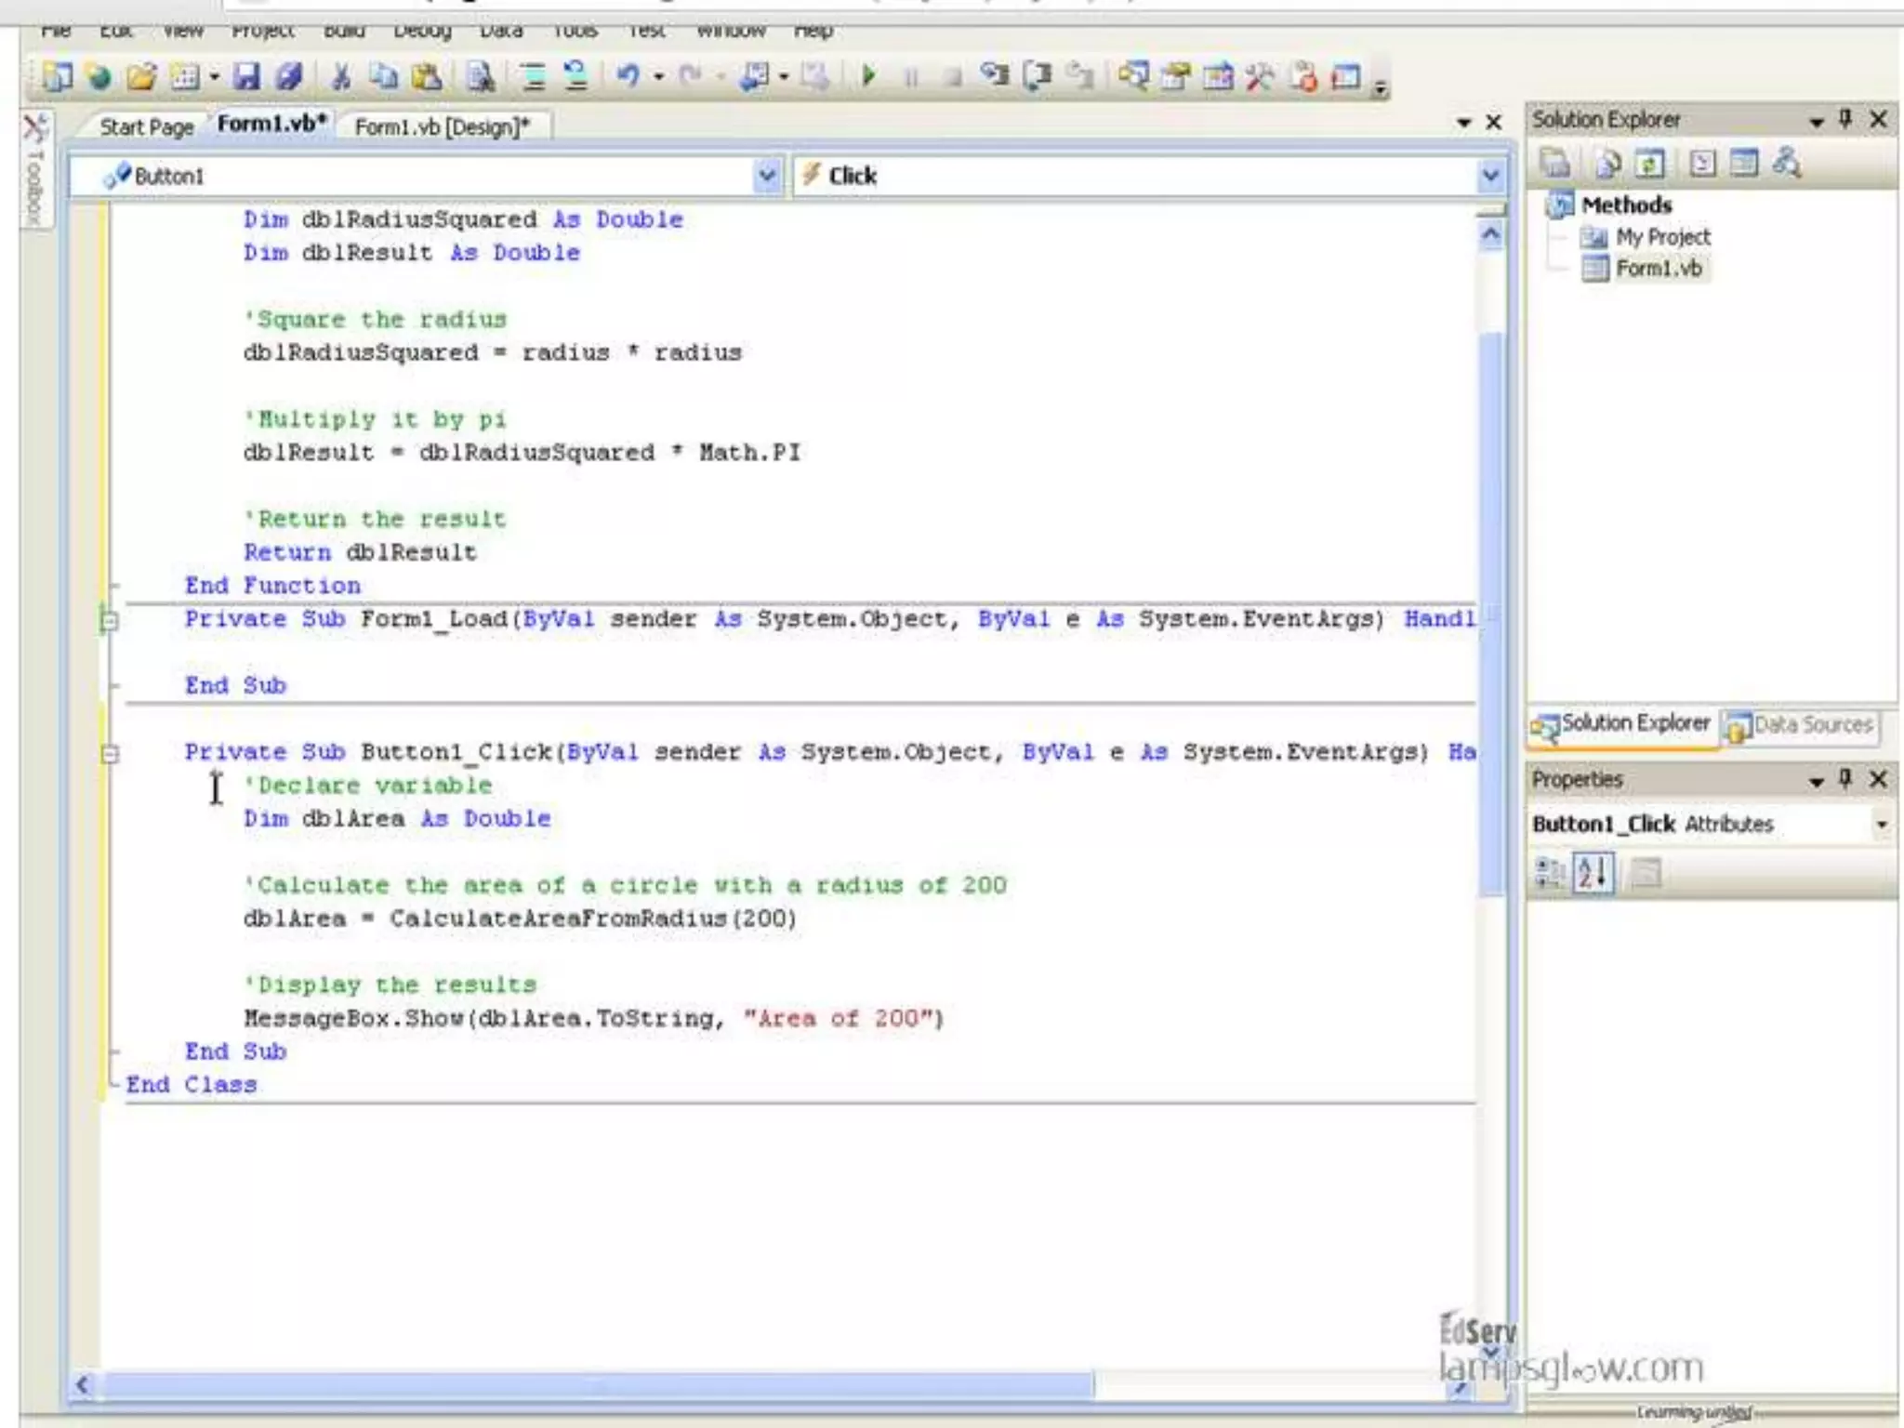The width and height of the screenshot is (1904, 1428).
Task: Open Solution Explorer window position dropdown
Action: coord(1816,122)
